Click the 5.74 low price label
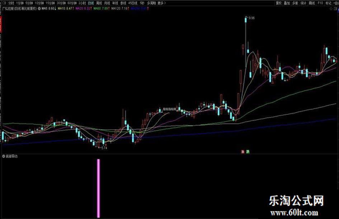 pos(104,148)
